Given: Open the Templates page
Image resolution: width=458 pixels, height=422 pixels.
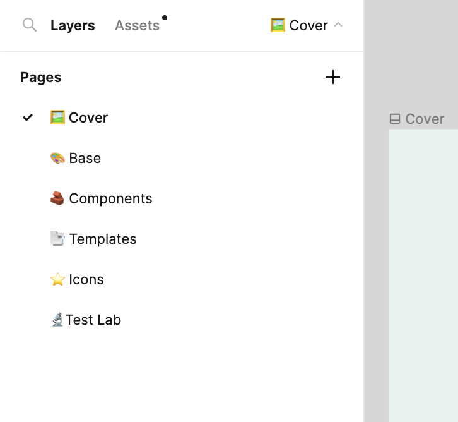Looking at the screenshot, I should pos(103,239).
